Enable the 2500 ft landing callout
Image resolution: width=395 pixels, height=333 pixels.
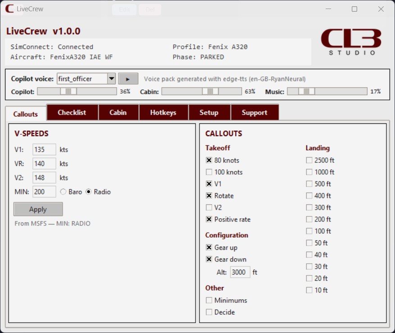pyautogui.click(x=309, y=160)
